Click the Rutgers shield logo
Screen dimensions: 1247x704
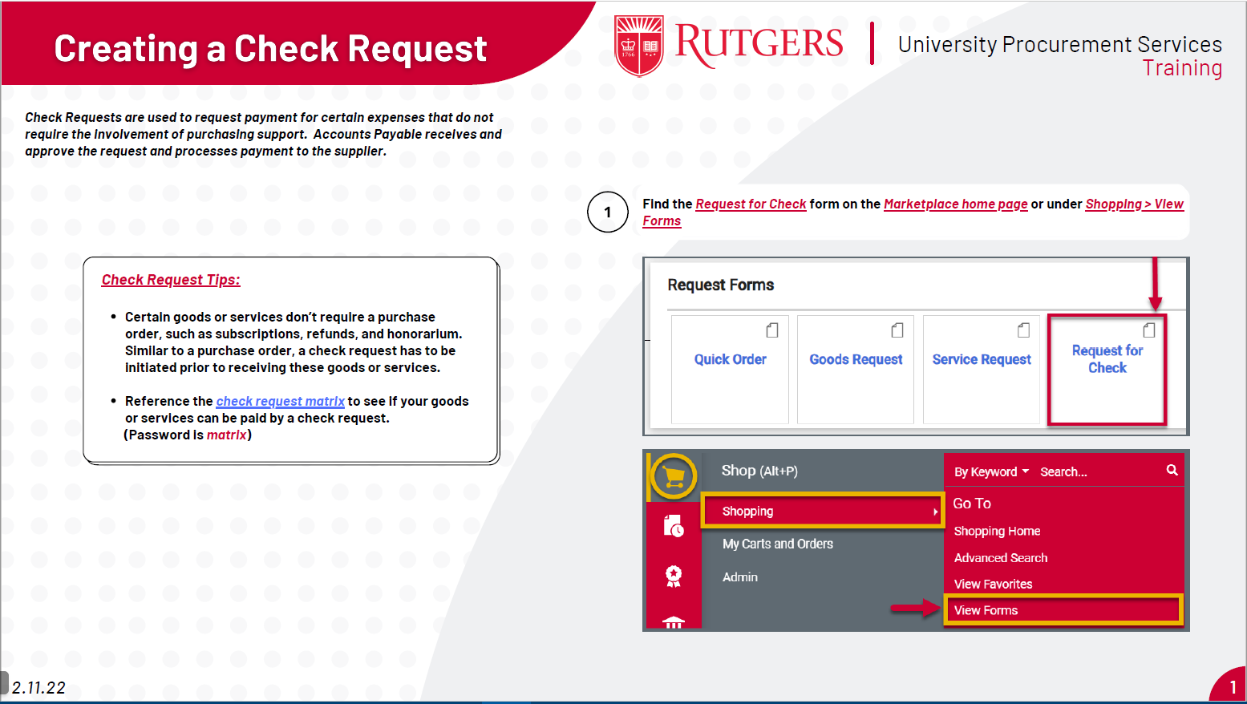[x=638, y=46]
